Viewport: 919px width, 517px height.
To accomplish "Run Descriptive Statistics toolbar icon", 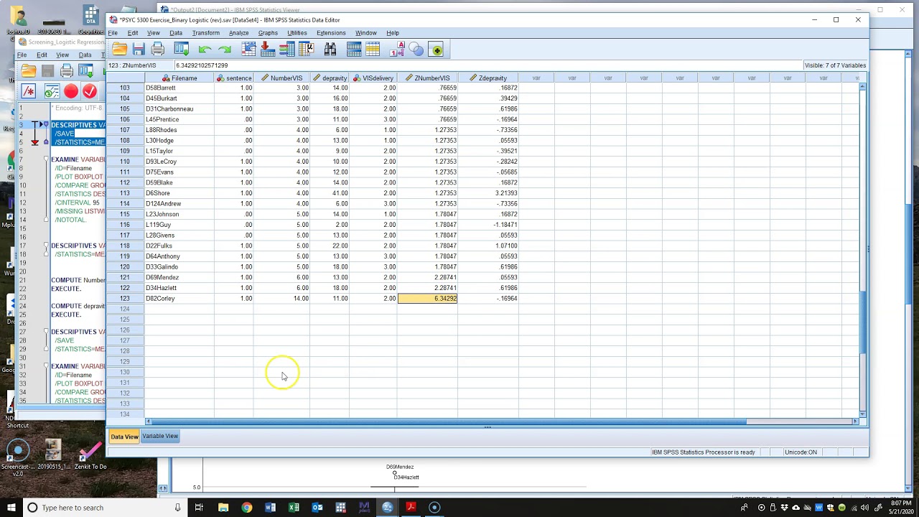I will tap(306, 50).
